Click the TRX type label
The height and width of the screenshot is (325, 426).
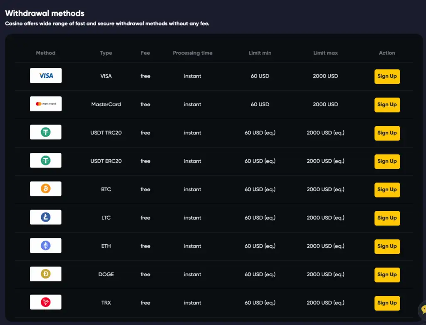(x=106, y=302)
